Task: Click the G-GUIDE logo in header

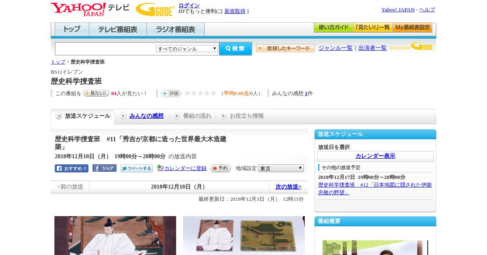Action: click(155, 10)
